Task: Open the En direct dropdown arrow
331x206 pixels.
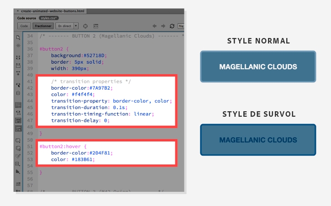Action: [76, 26]
